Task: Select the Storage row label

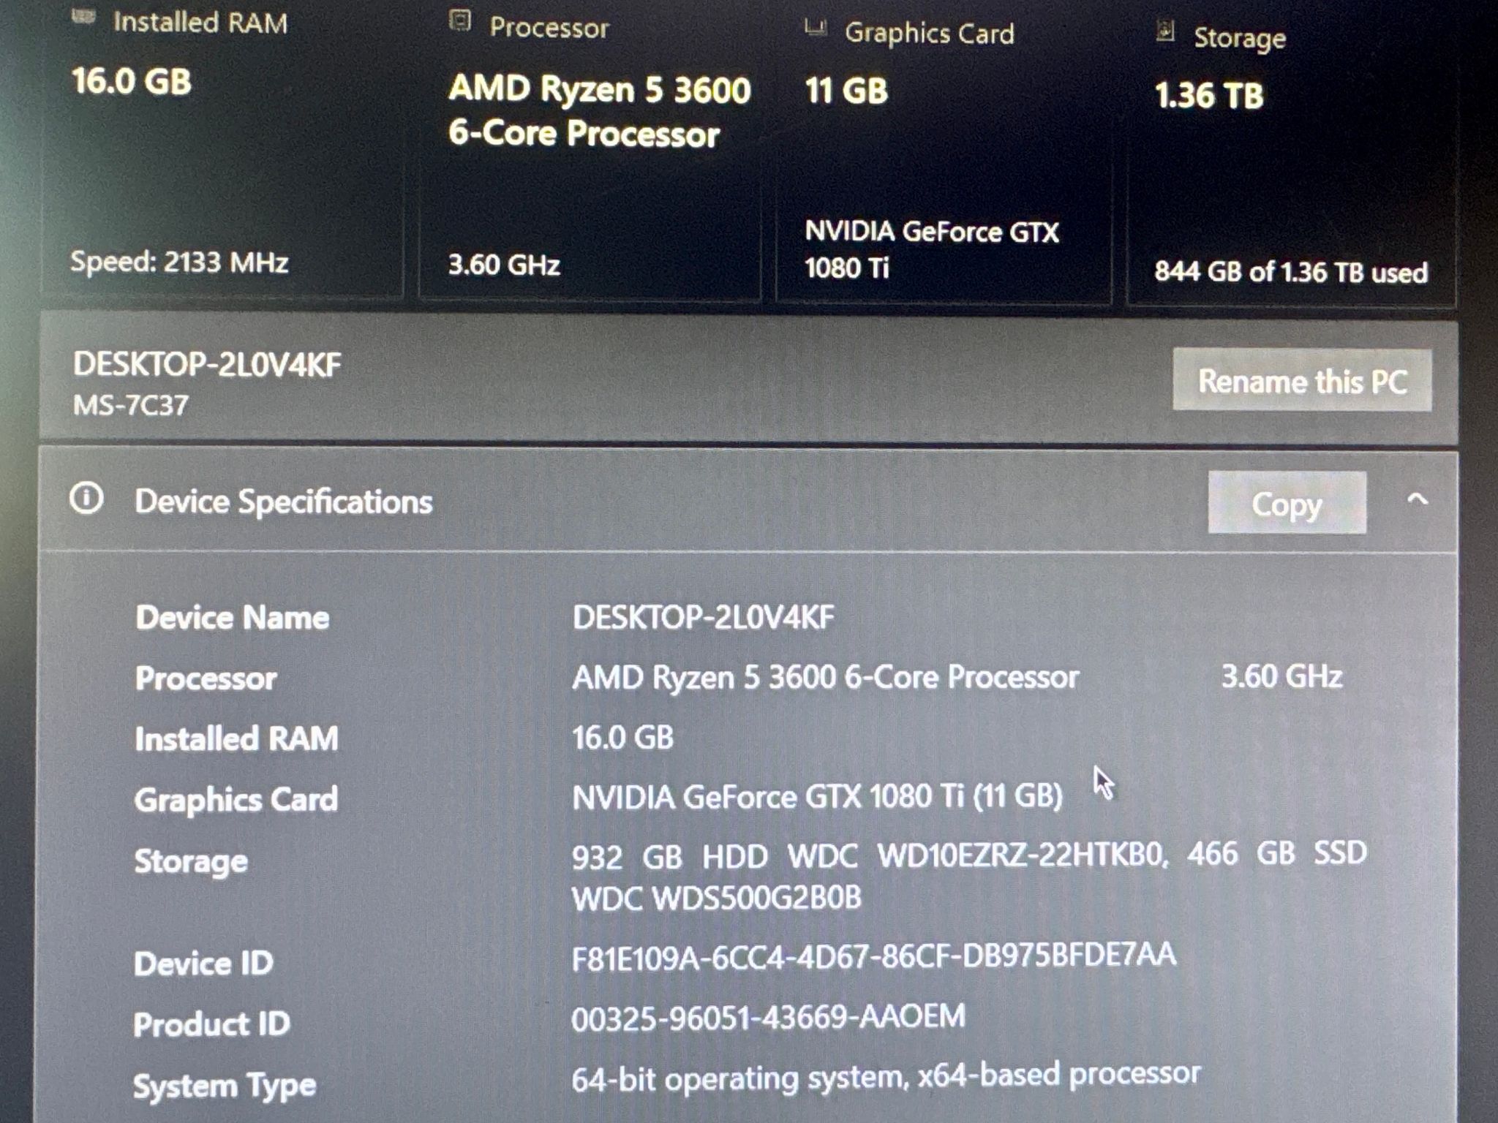Action: click(x=191, y=861)
